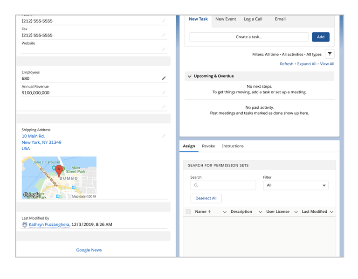Open the Google News link
Screen dimensions: 358x279
pyautogui.click(x=89, y=250)
